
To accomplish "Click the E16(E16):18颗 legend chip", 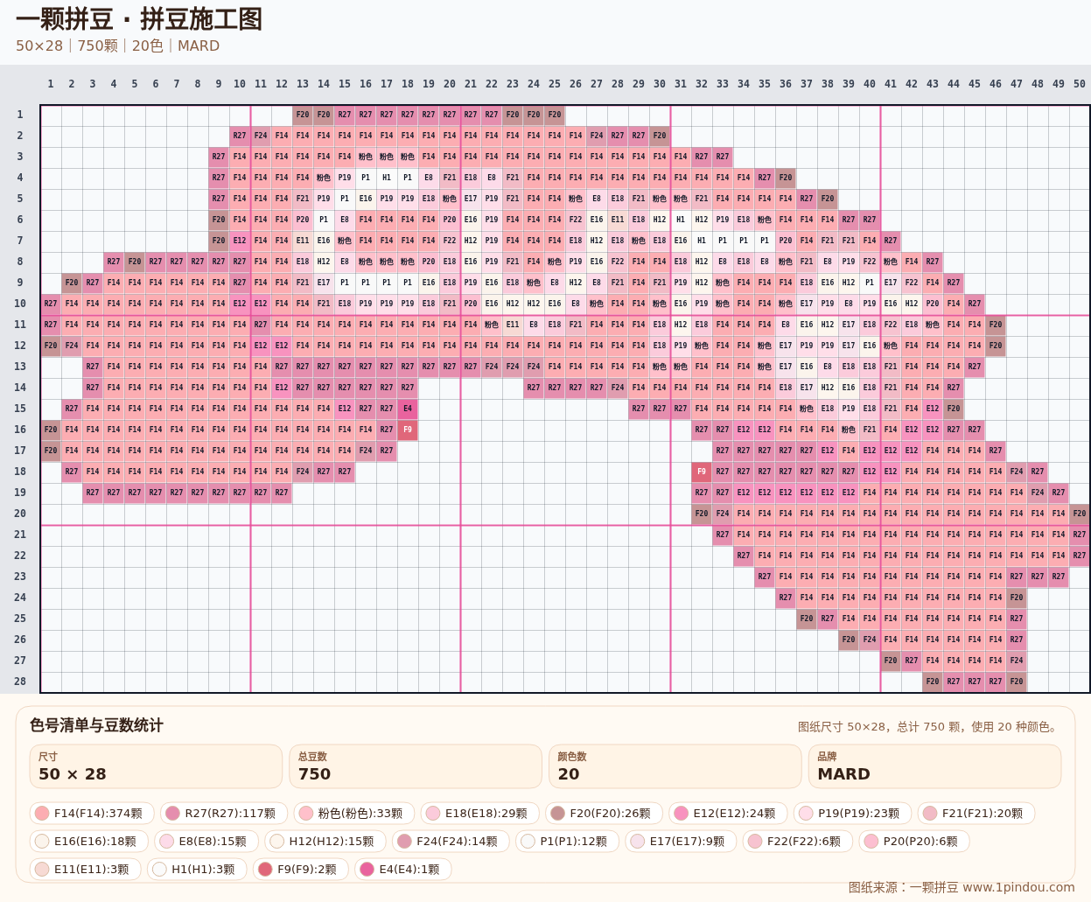I will pos(89,842).
